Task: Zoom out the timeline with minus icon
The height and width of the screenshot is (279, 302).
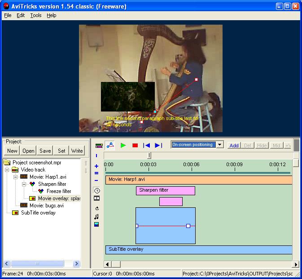Action: (96, 180)
